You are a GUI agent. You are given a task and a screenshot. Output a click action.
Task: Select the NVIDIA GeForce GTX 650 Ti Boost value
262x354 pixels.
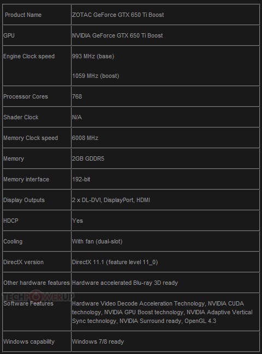pos(117,35)
